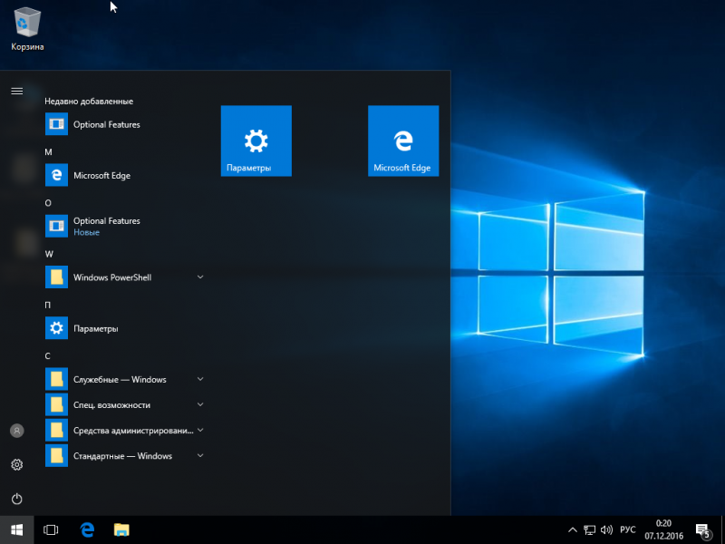This screenshot has height=544, width=725.
Task: Open Task View on the taskbar
Action: pyautogui.click(x=51, y=529)
